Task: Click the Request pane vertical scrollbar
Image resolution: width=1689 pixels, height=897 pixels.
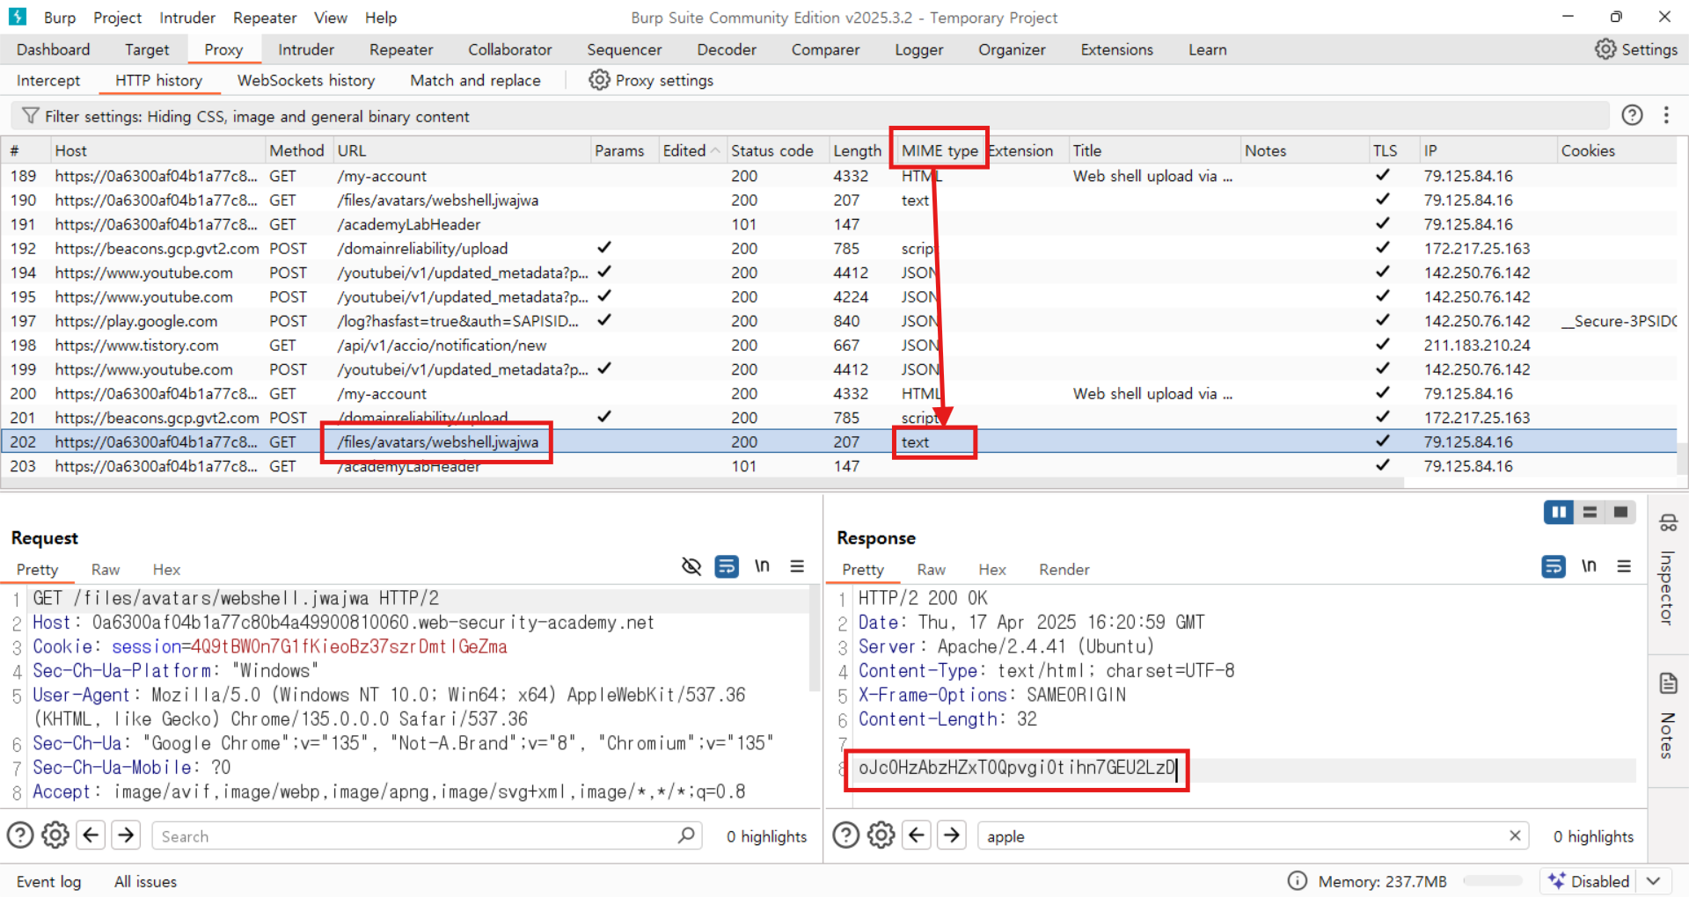Action: [x=815, y=638]
